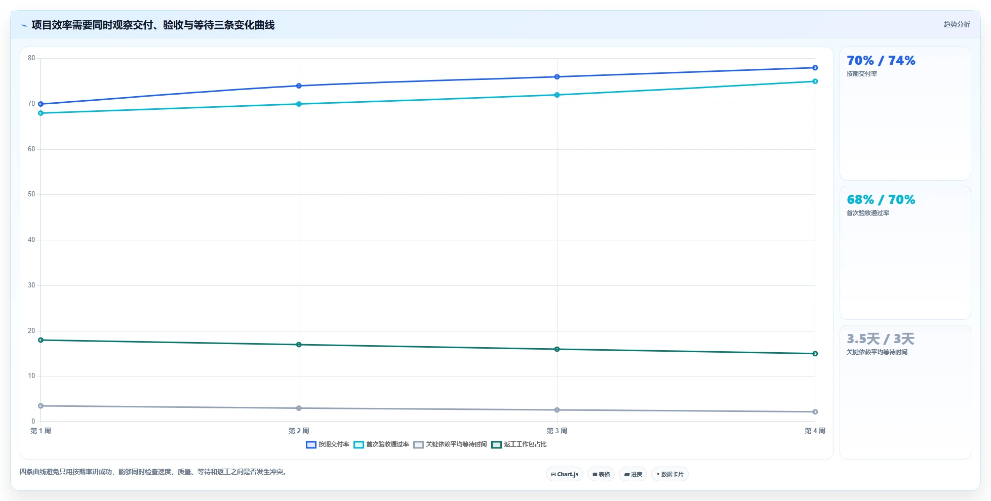Click the 第 1 周 axis label
This screenshot has height=501, width=991.
point(41,431)
